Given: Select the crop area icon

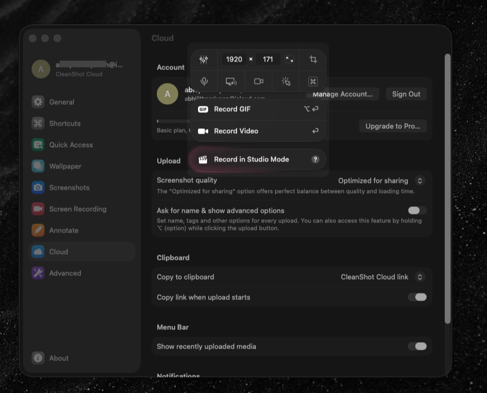Looking at the screenshot, I should (313, 59).
